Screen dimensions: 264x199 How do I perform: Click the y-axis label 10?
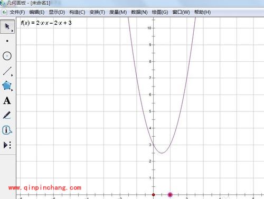tap(149, 28)
